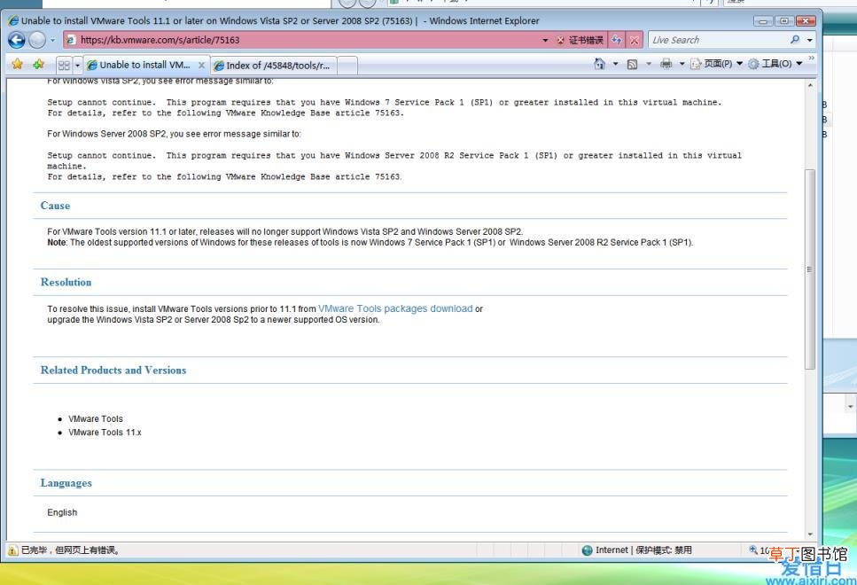This screenshot has width=857, height=585.
Task: Click the 'Languages' section heading
Action: tap(66, 483)
